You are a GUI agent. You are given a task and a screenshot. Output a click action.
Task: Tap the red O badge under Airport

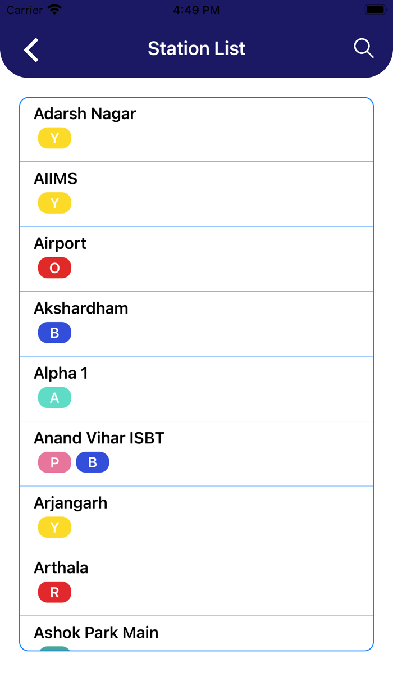tap(54, 268)
